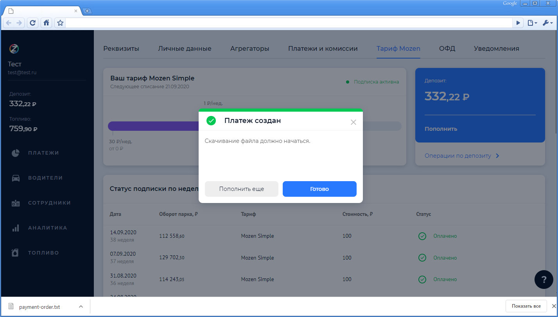Click the go arrow next to address bar
558x317 pixels.
tap(518, 23)
